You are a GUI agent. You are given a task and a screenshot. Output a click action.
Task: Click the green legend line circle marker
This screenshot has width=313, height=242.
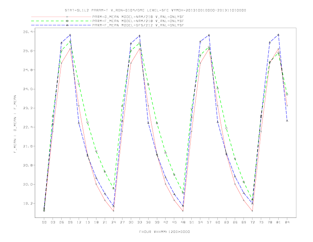point(67,21)
